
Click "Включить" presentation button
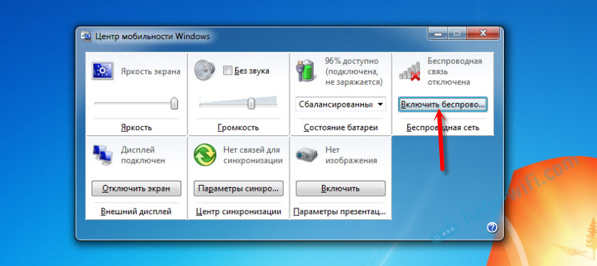[340, 188]
